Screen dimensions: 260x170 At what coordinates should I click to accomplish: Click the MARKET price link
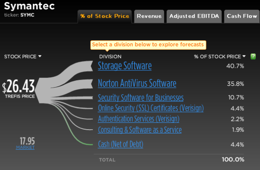(x=25, y=147)
